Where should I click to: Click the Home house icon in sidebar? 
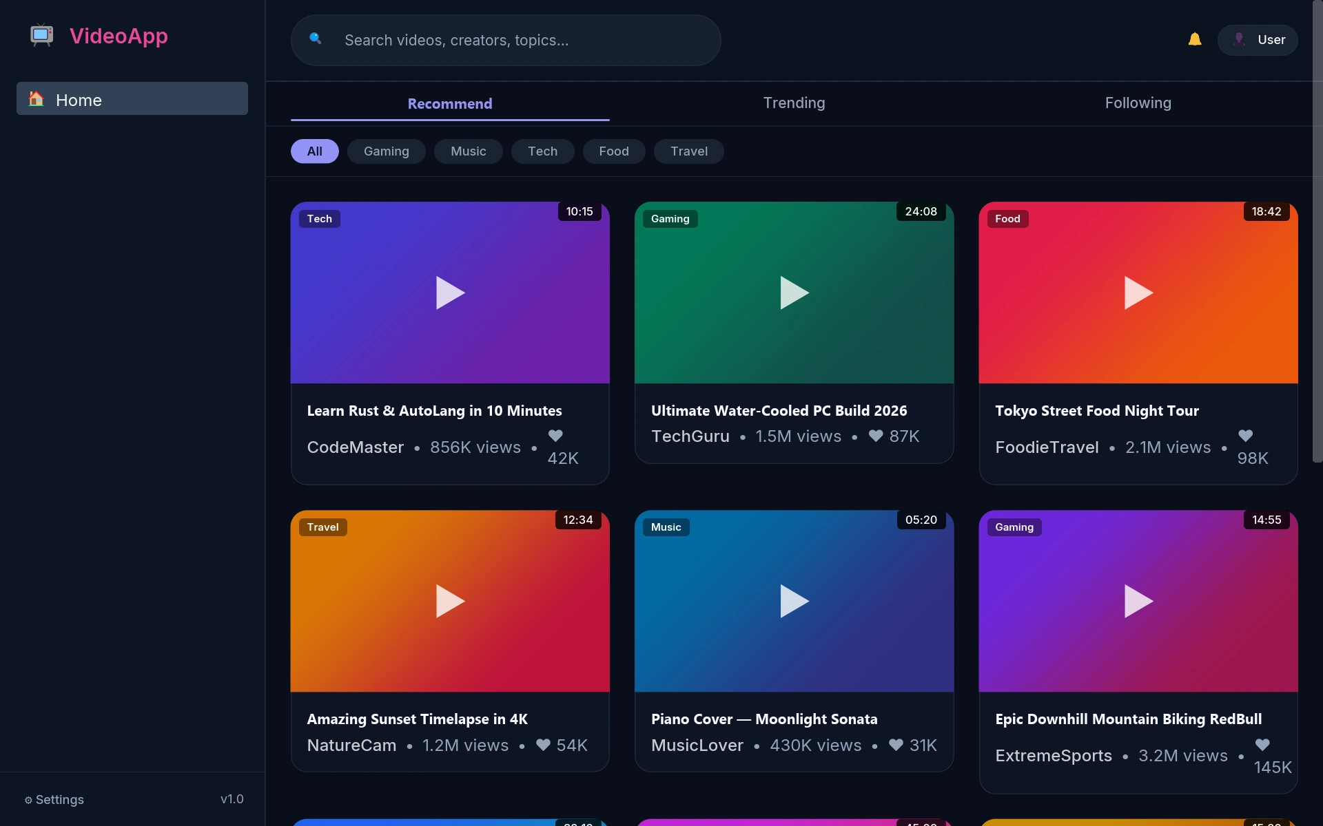[x=37, y=99]
